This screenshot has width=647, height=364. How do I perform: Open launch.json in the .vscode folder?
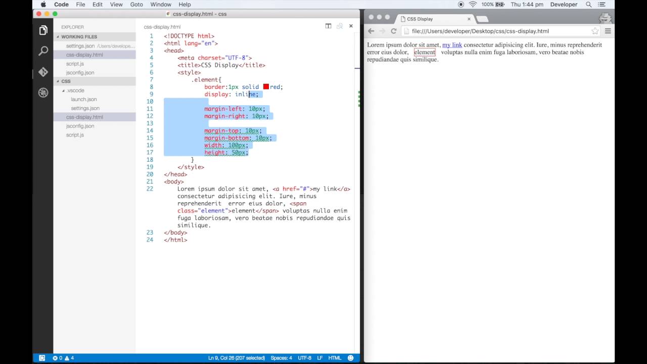click(x=95, y=99)
